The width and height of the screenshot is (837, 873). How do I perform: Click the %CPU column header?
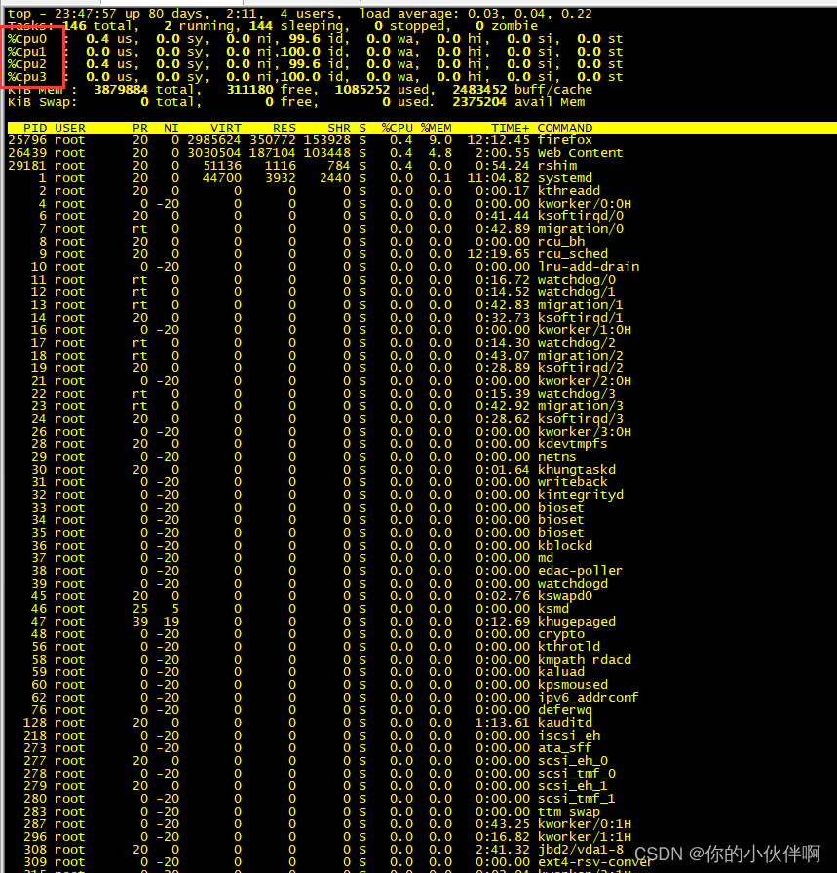click(x=397, y=128)
